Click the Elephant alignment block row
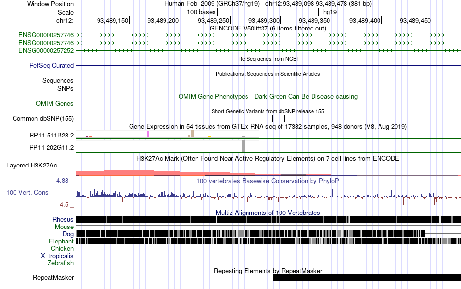 pyautogui.click(x=268, y=241)
